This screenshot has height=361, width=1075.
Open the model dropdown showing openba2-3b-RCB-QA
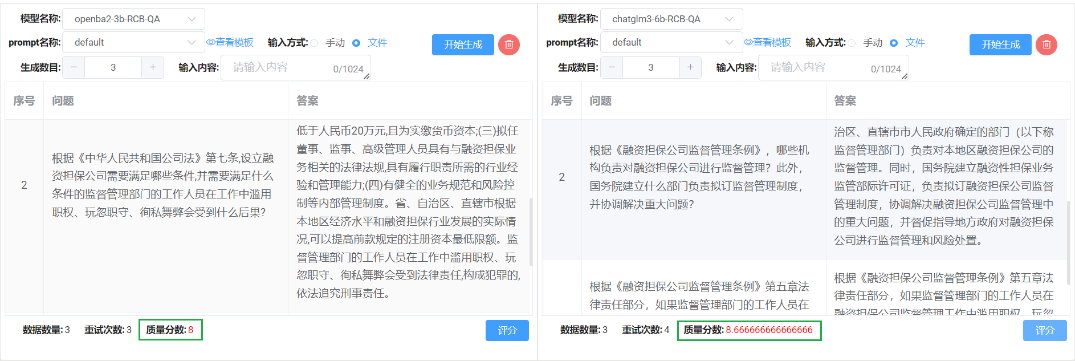[133, 19]
